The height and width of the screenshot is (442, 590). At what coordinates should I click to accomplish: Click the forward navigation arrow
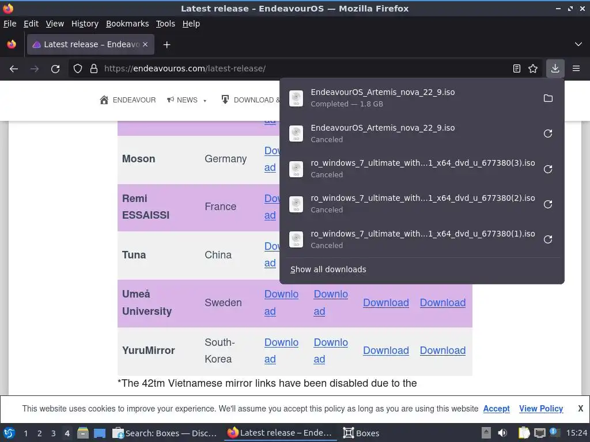coord(35,69)
